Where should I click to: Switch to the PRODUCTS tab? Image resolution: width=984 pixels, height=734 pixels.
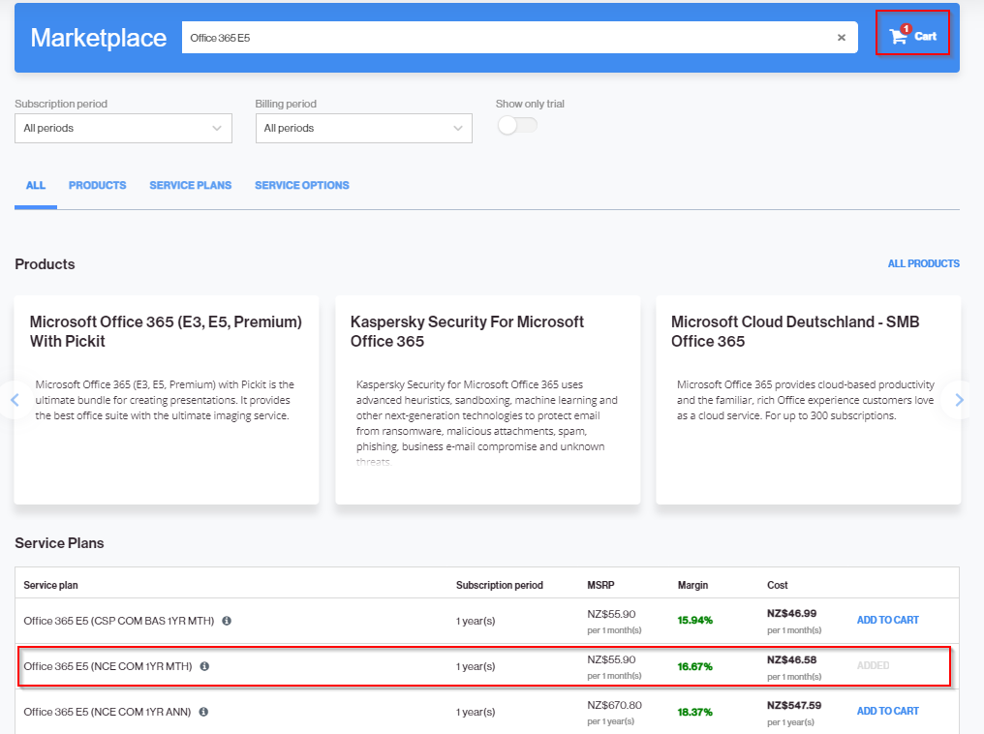97,185
